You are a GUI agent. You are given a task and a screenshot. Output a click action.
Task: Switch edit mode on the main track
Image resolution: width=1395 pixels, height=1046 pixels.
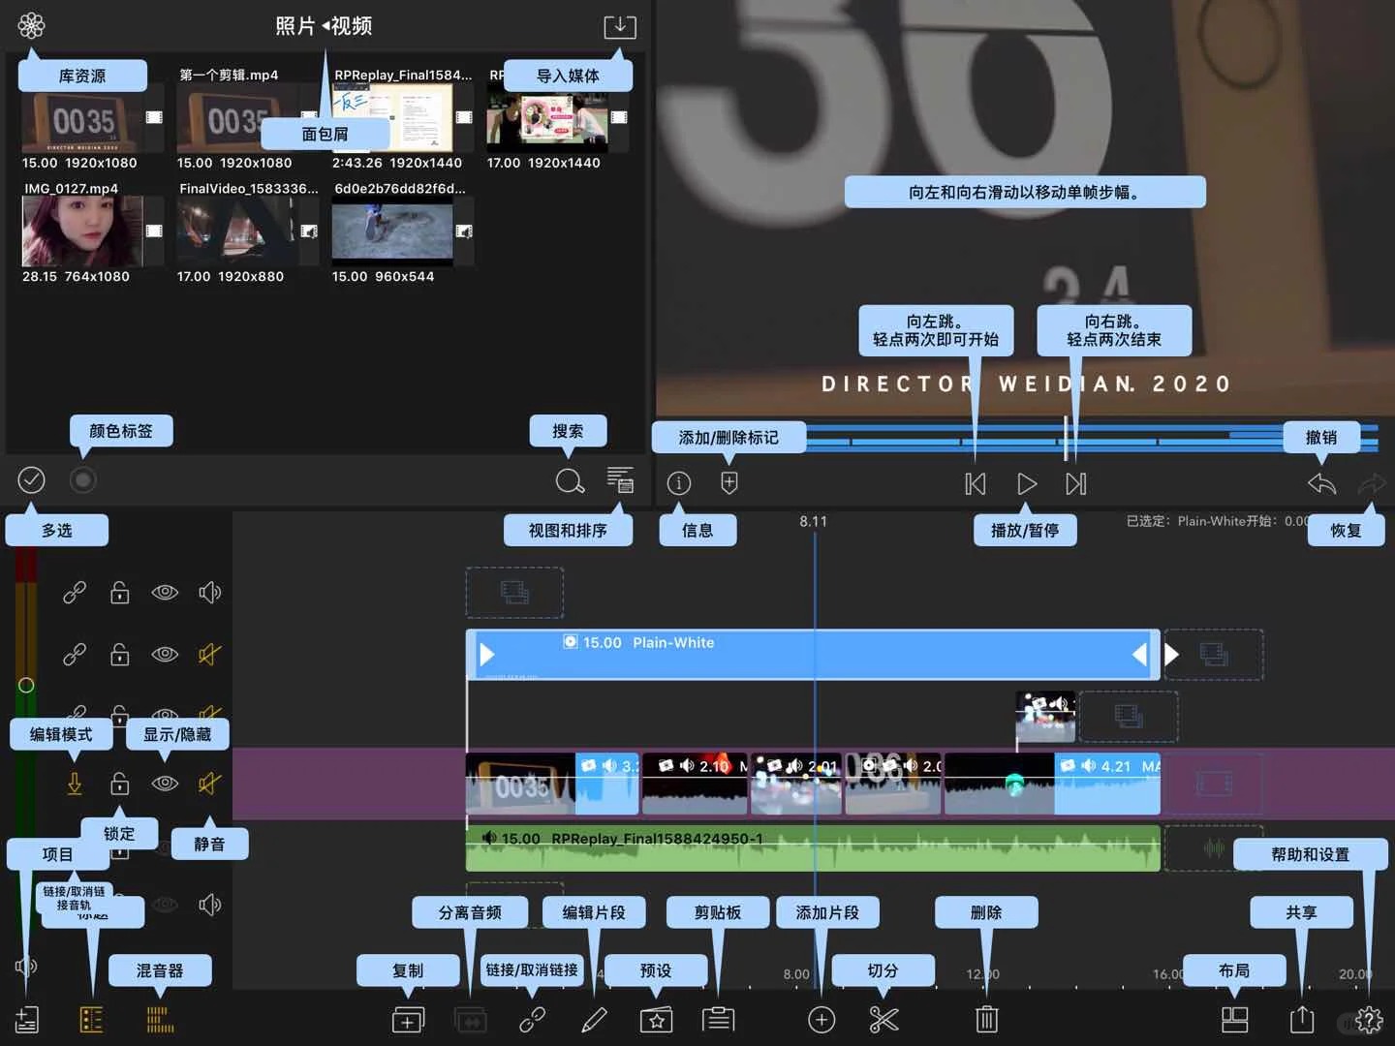click(75, 783)
